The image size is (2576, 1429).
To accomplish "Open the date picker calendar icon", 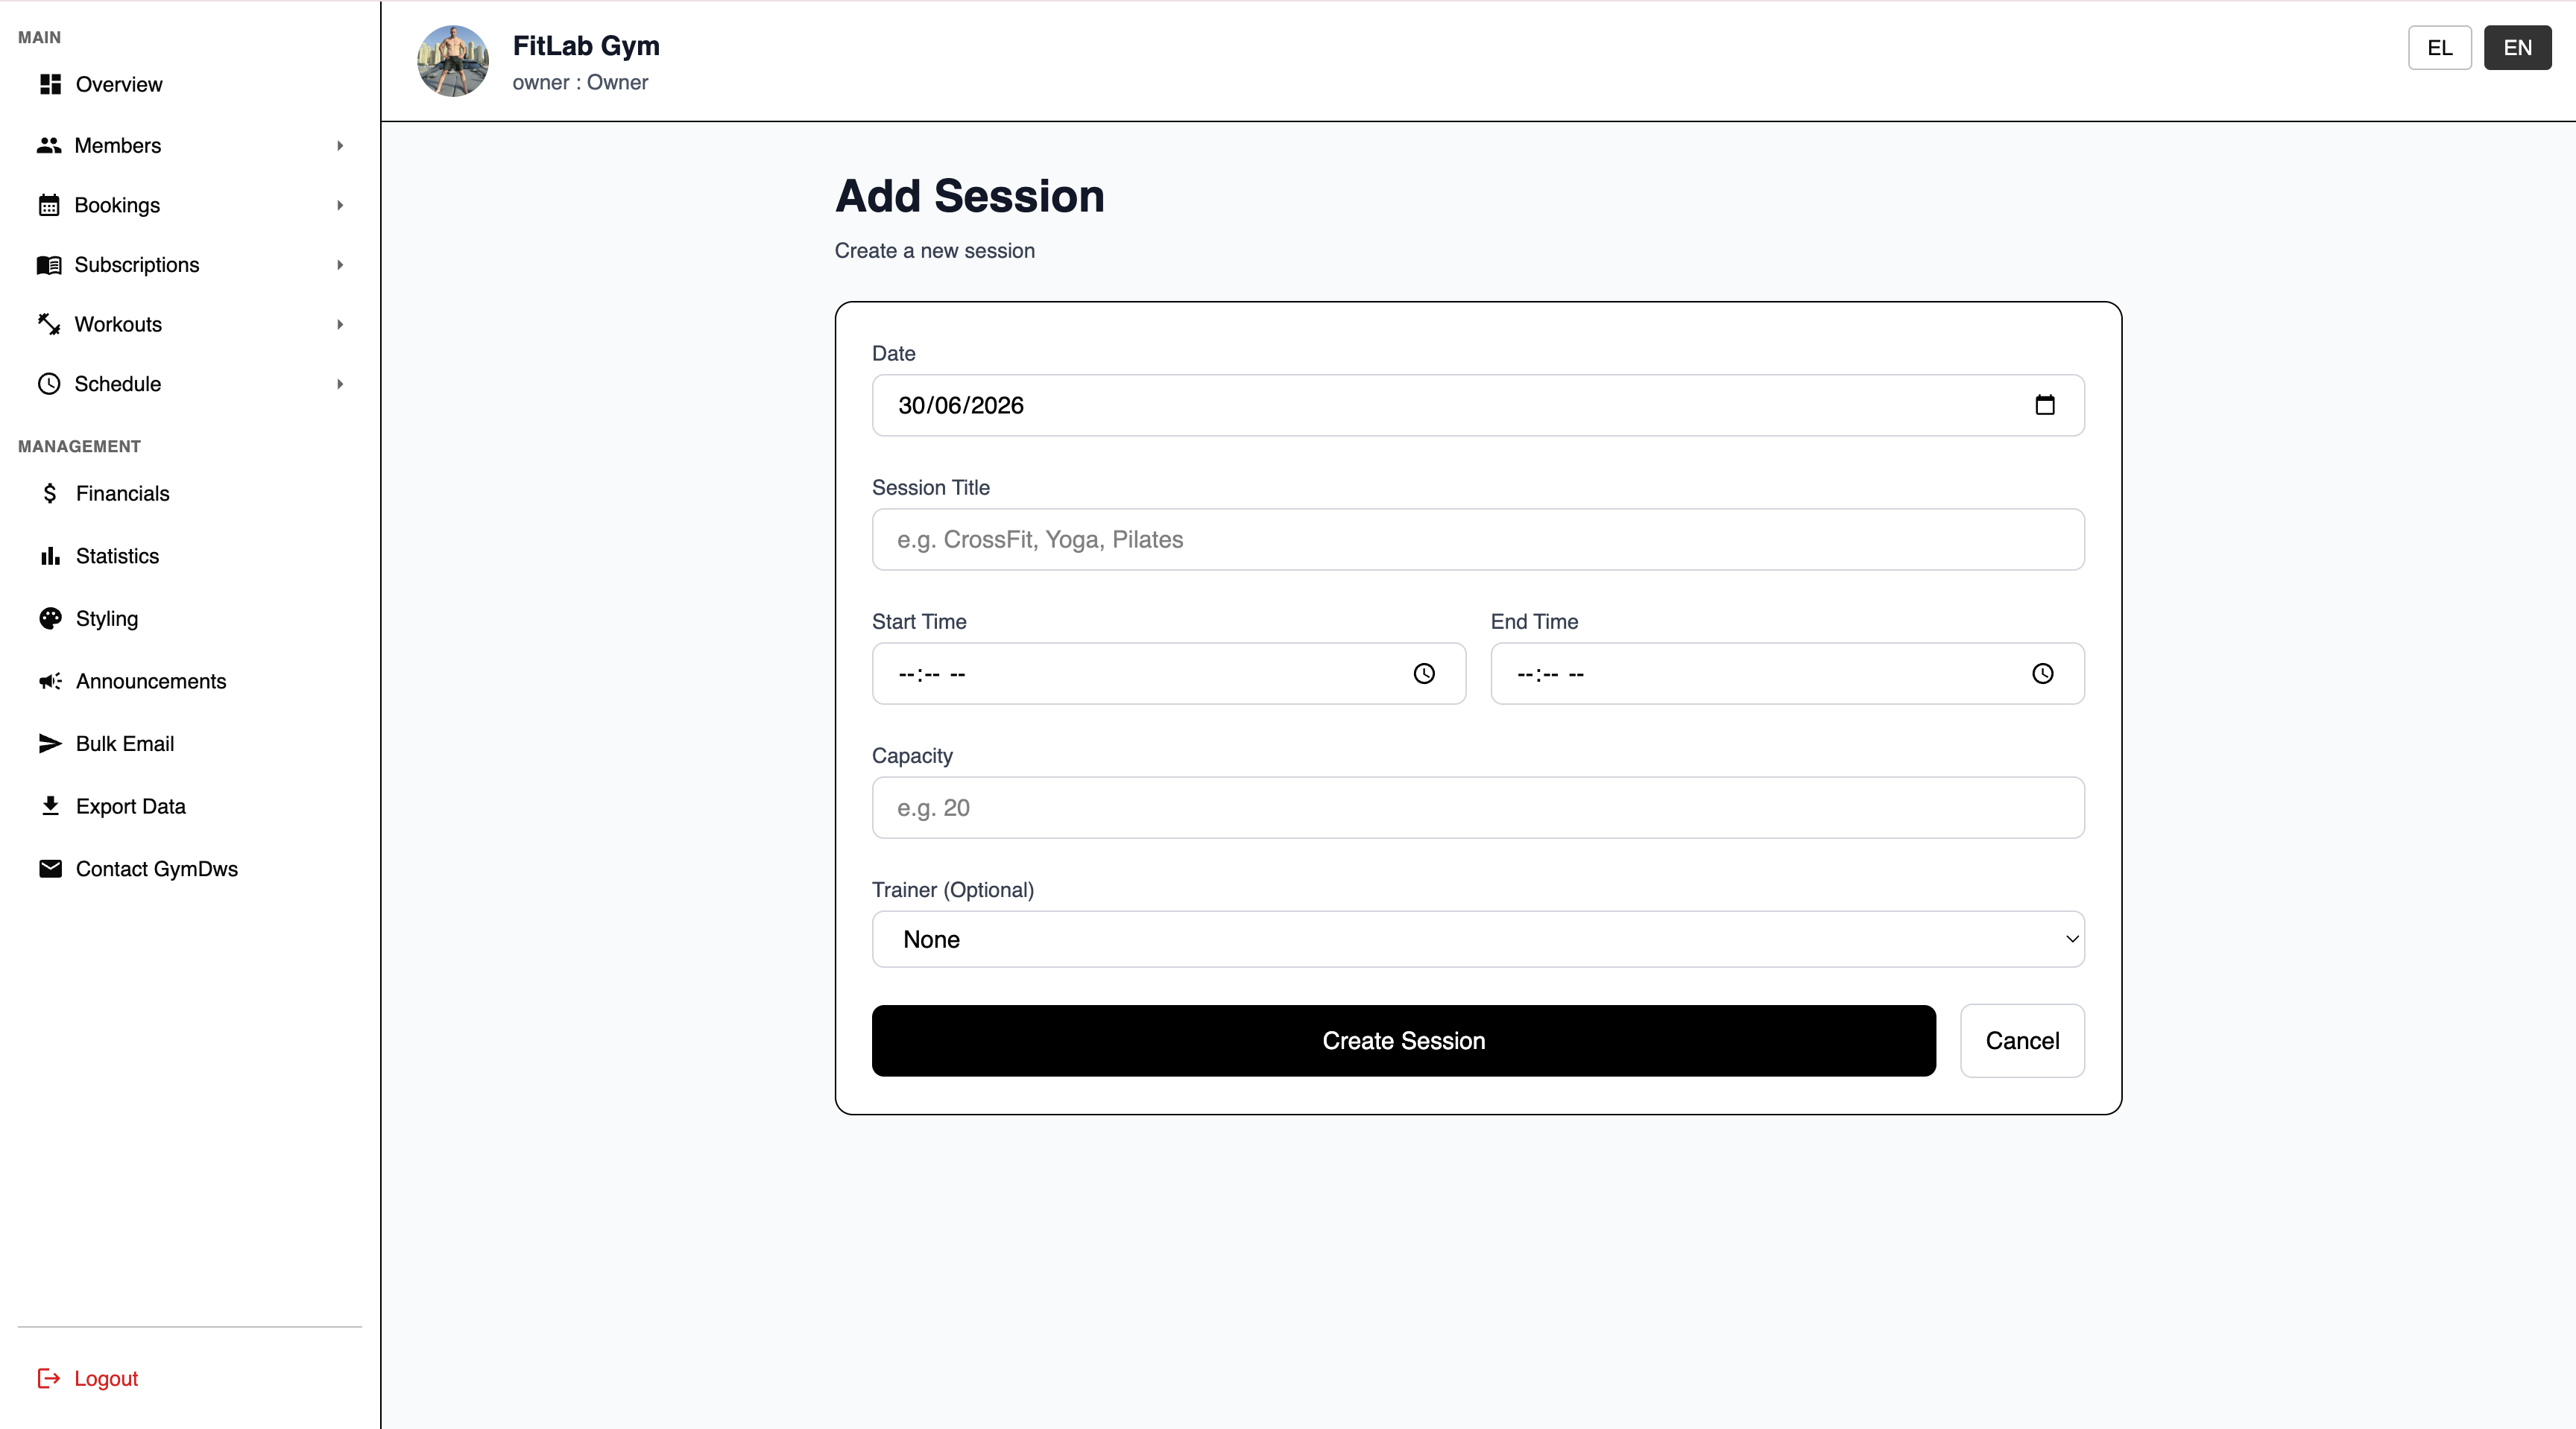I will 2045,405.
